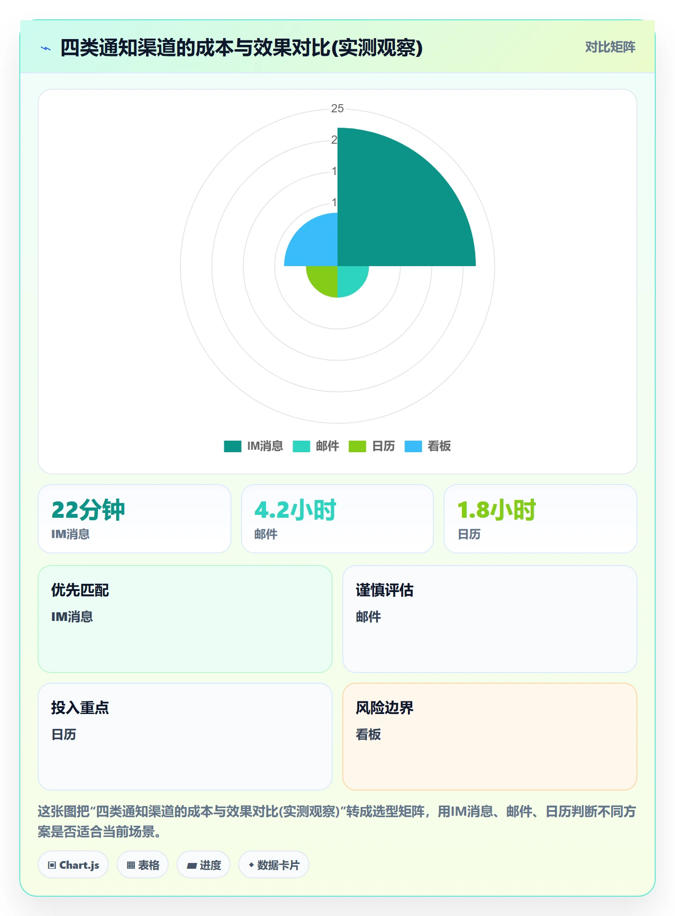675x916 pixels.
Task: Click the 4.2小时 stat value
Action: (295, 510)
